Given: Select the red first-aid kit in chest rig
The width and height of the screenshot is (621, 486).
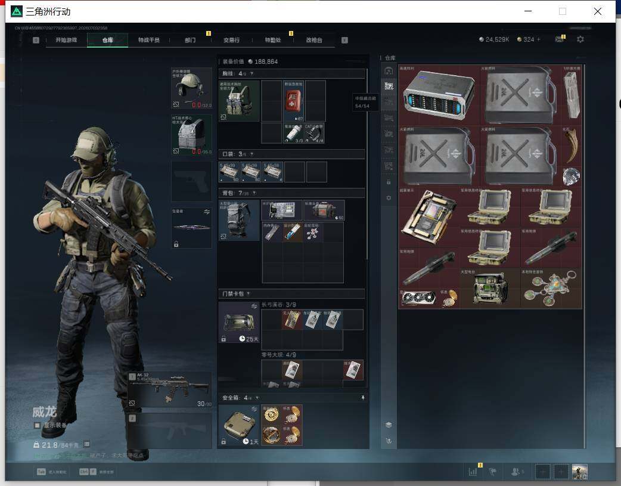Looking at the screenshot, I should (x=293, y=101).
